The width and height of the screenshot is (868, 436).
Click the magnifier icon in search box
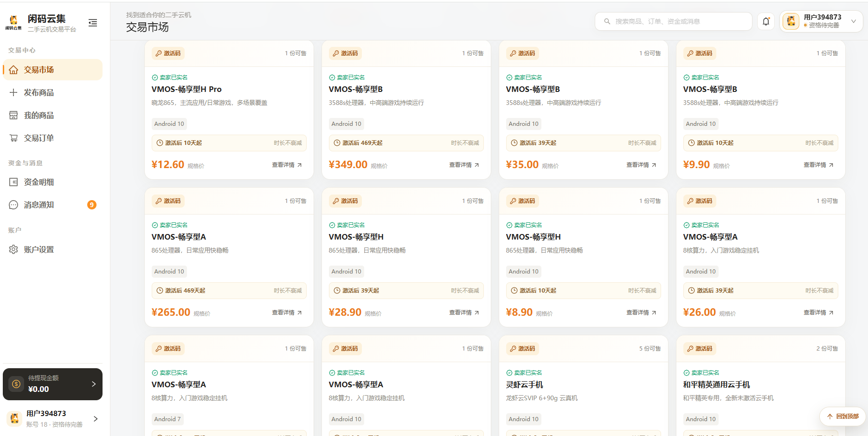pos(607,21)
